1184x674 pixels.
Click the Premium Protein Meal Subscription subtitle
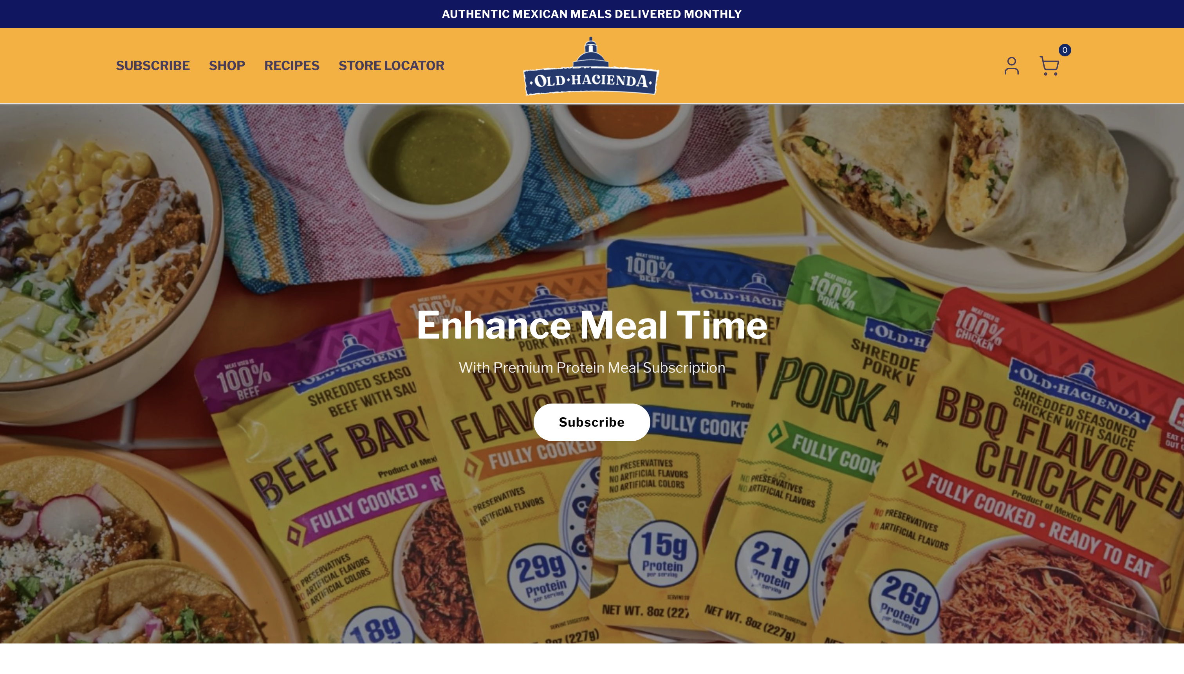(592, 368)
